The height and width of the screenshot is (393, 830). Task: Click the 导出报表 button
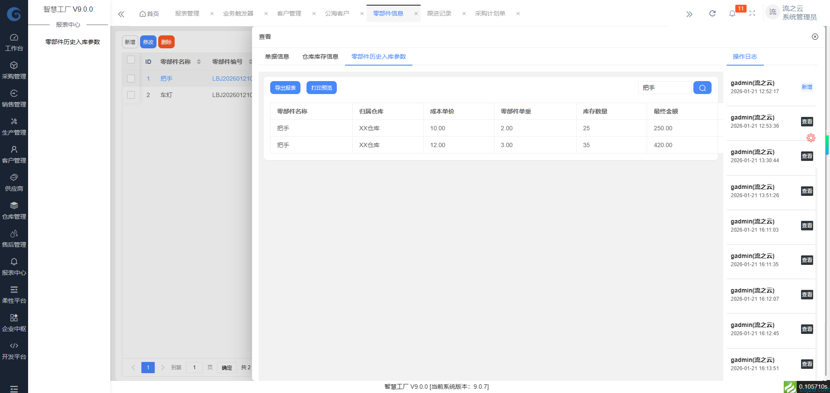pos(285,88)
